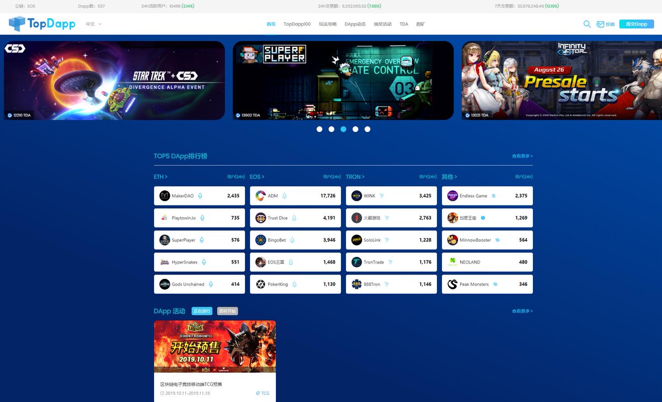Screen dimensions: 662x402
Task: Click the 24h活跃用户 statistic in the top bar
Action: [x=168, y=6]
